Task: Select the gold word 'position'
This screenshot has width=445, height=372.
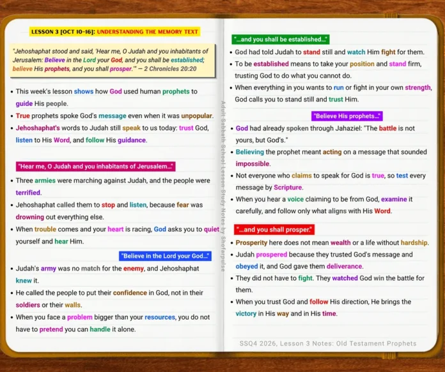Action: tap(362, 64)
